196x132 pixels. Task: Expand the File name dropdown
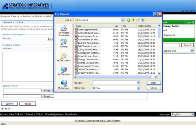(138, 83)
